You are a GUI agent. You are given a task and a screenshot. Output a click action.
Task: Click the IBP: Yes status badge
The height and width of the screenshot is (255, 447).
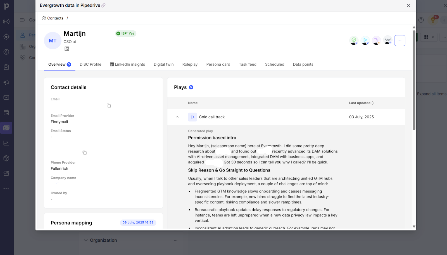coord(125,33)
